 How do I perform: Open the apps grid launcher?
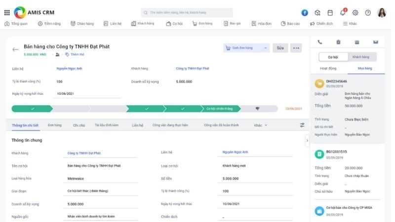click(7, 12)
